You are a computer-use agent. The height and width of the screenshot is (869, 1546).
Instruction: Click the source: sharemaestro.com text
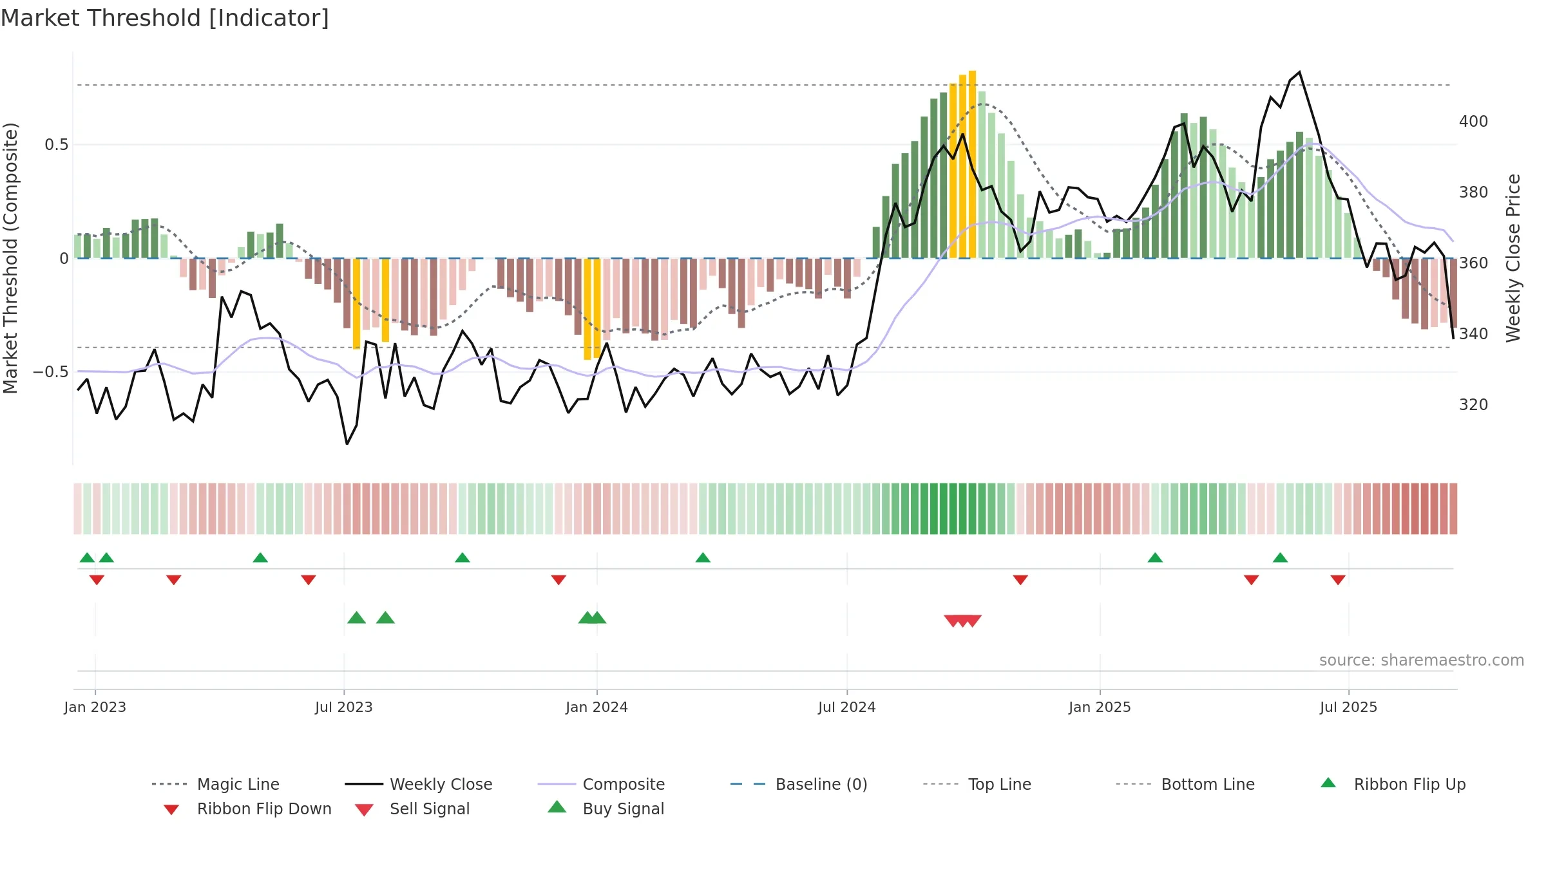pos(1422,660)
